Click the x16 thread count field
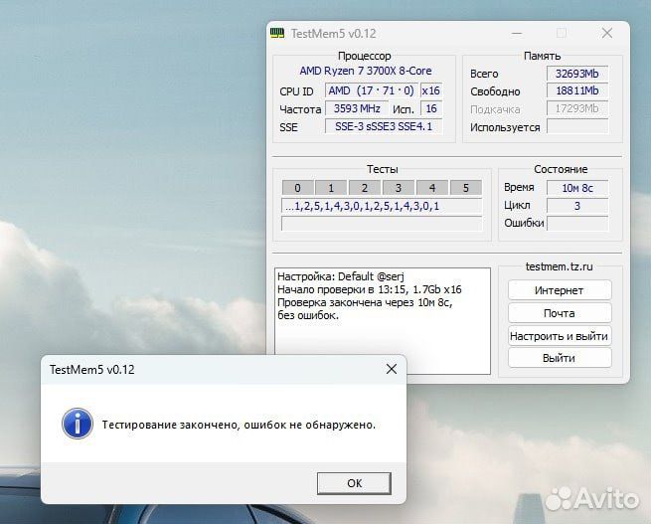The height and width of the screenshot is (524, 651). (431, 90)
